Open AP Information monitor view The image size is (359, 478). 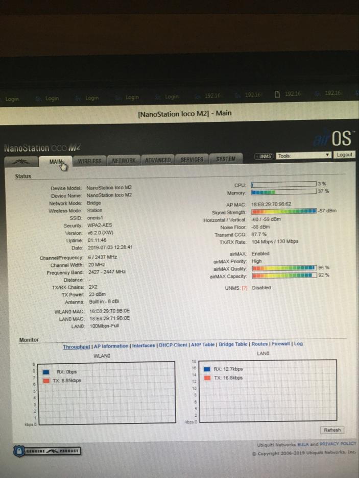coord(111,346)
